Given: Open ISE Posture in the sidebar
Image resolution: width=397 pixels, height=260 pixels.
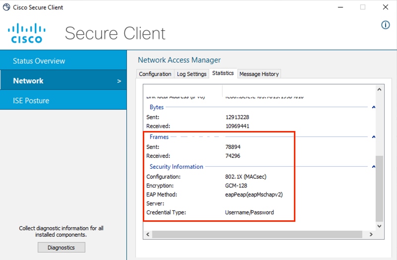Looking at the screenshot, I should [63, 101].
